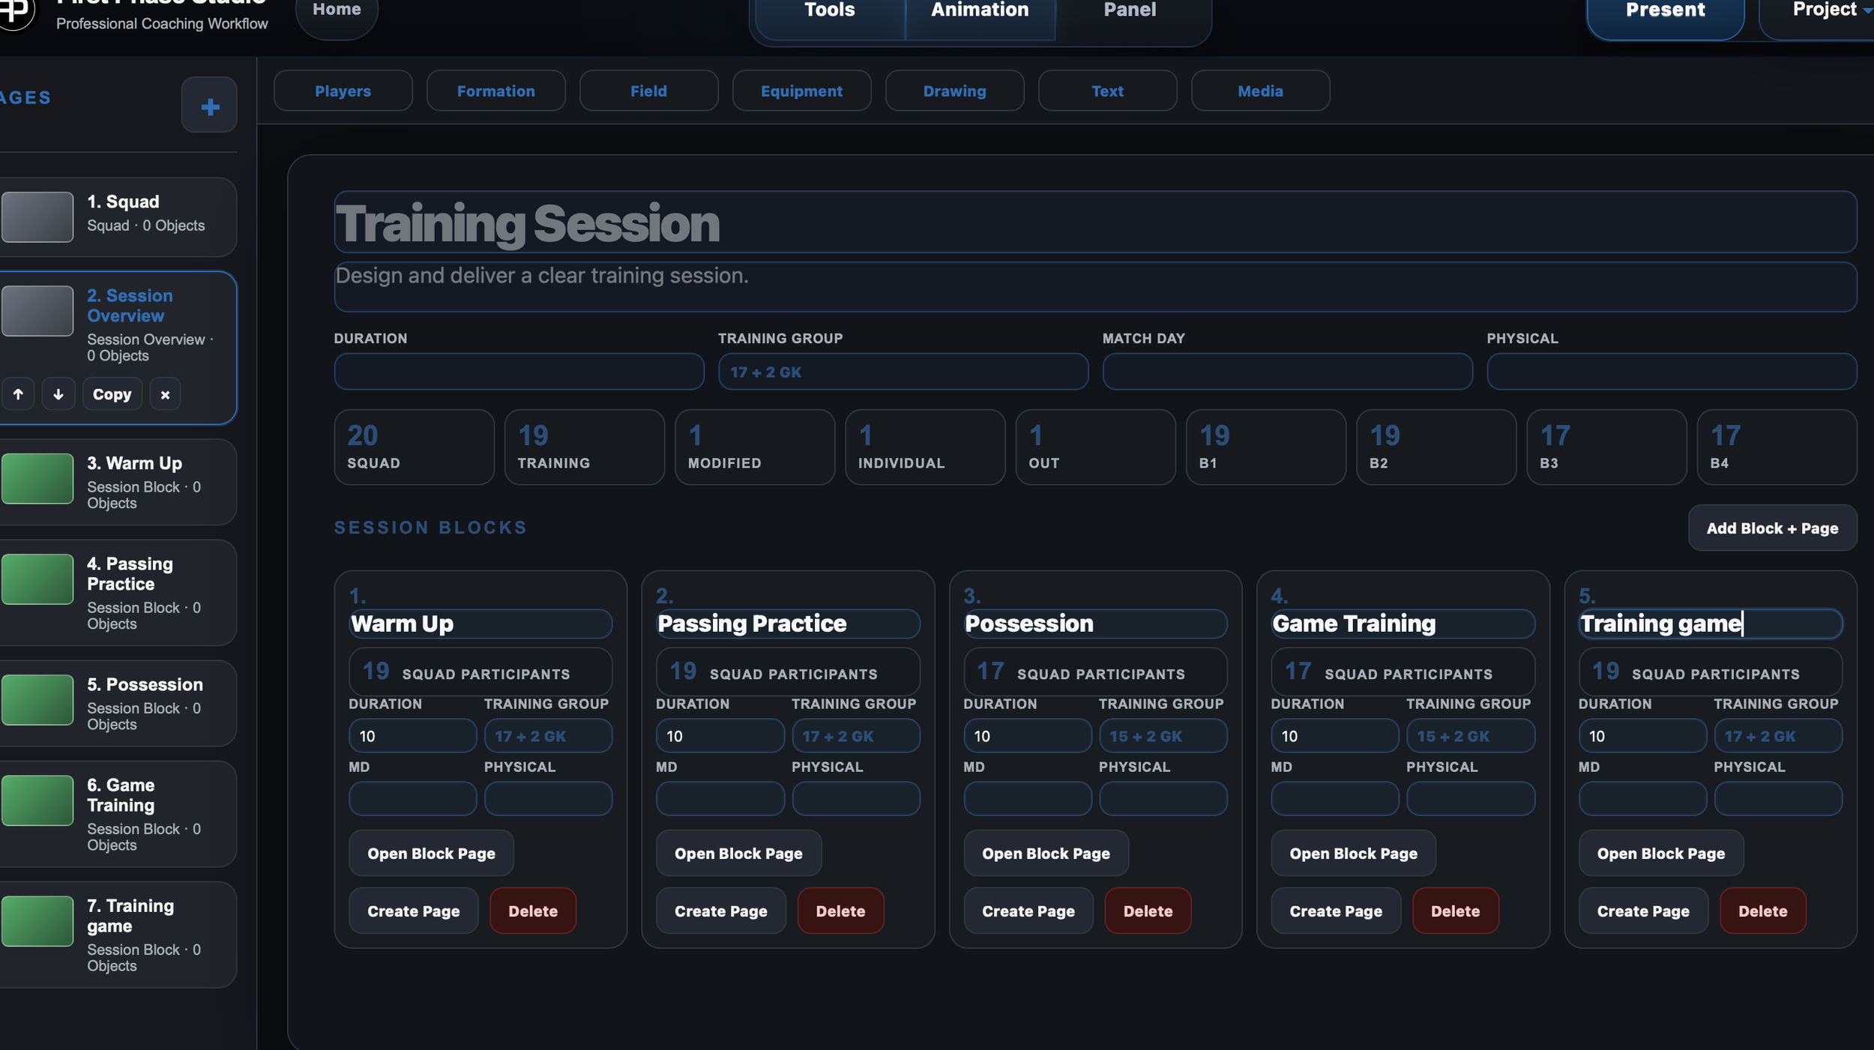Open the Text tool category
Viewport: 1874px width, 1050px height.
1107,91
